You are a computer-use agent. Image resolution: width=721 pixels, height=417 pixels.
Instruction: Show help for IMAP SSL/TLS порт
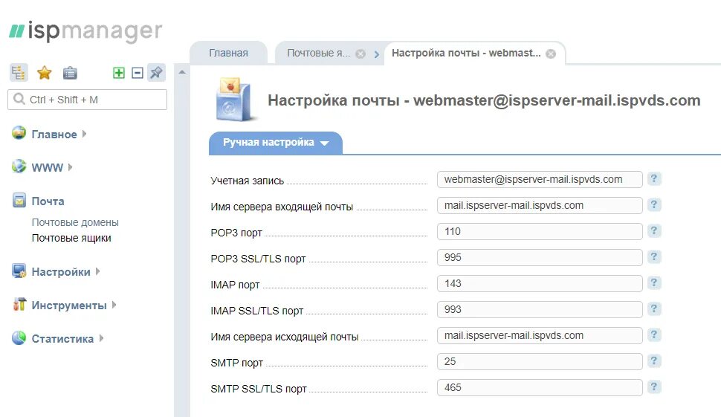[x=654, y=308]
